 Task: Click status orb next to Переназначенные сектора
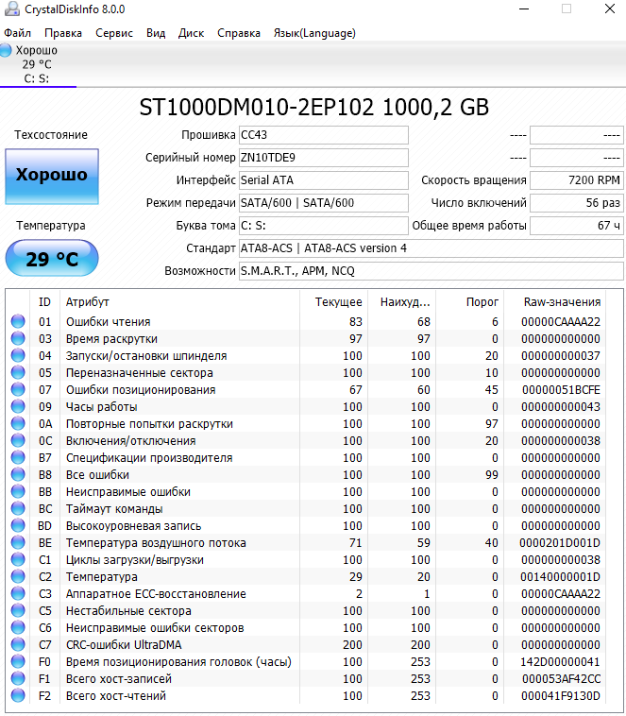(18, 373)
